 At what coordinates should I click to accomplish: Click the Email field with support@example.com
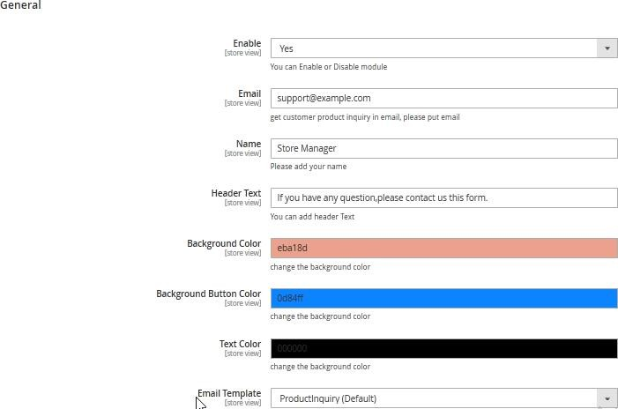click(x=443, y=99)
